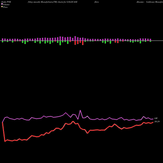The width and height of the screenshot is (163, 163).
Task: Click the tallest magenta bar in histogram
Action: [75, 38]
